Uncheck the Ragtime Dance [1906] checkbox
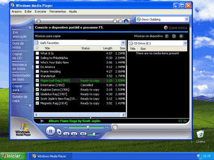The image size is (214, 160). pyautogui.click(x=37, y=89)
